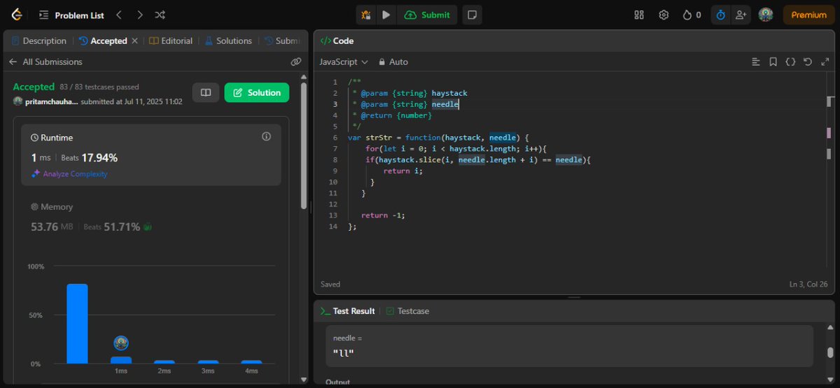
Task: Click the green Solution button
Action: click(x=256, y=92)
